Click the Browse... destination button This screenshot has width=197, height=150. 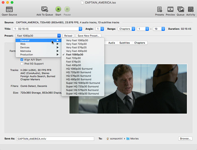(x=185, y=139)
